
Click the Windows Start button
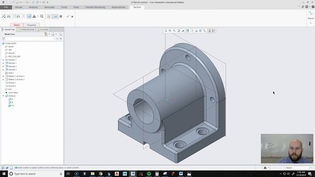[x=4, y=174]
